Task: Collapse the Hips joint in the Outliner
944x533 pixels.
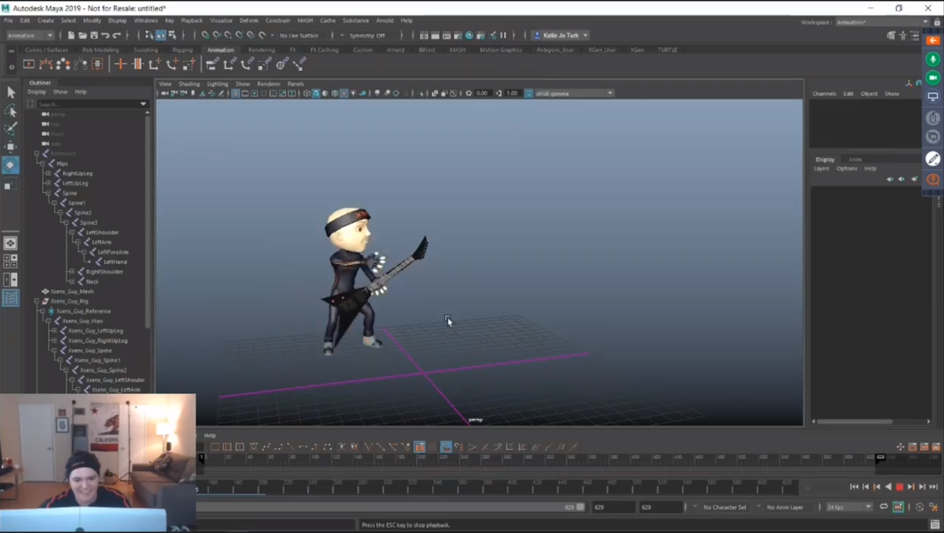Action: (42, 163)
